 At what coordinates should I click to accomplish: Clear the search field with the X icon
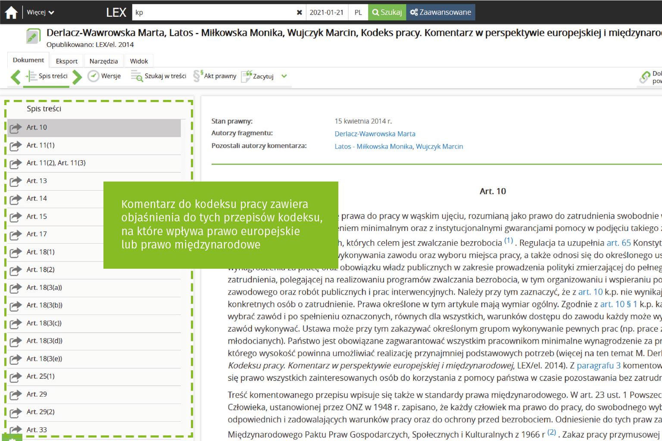coord(299,12)
